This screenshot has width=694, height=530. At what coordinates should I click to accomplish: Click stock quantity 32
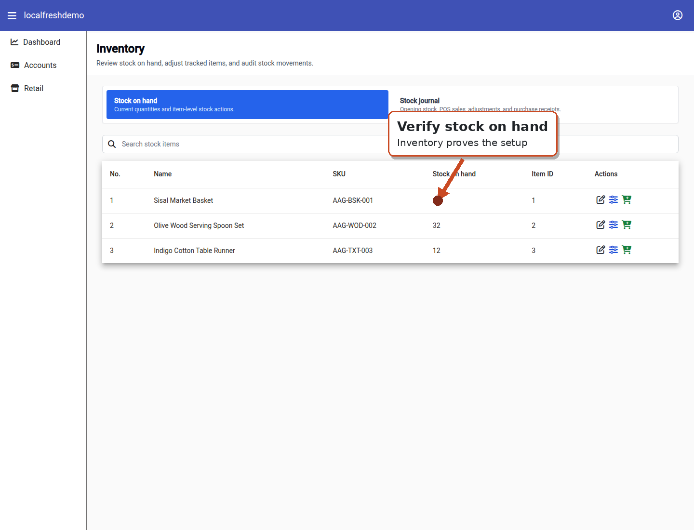436,225
